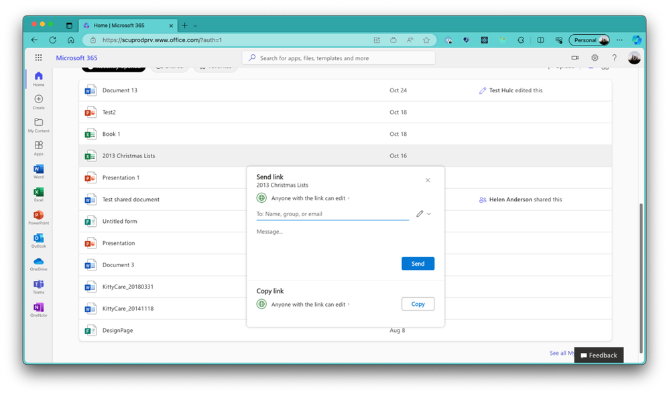Open Teams from the sidebar
This screenshot has width=669, height=395.
click(x=38, y=287)
